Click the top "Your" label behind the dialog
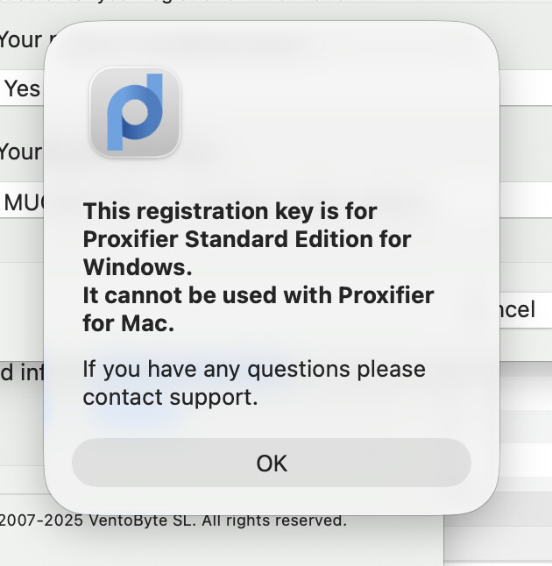The height and width of the screenshot is (566, 552). [20, 39]
